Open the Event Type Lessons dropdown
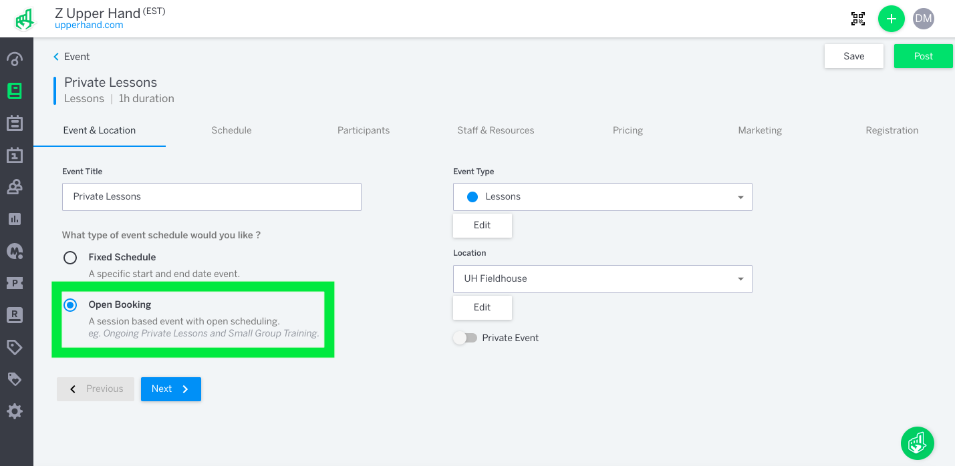The image size is (955, 466). coord(603,197)
